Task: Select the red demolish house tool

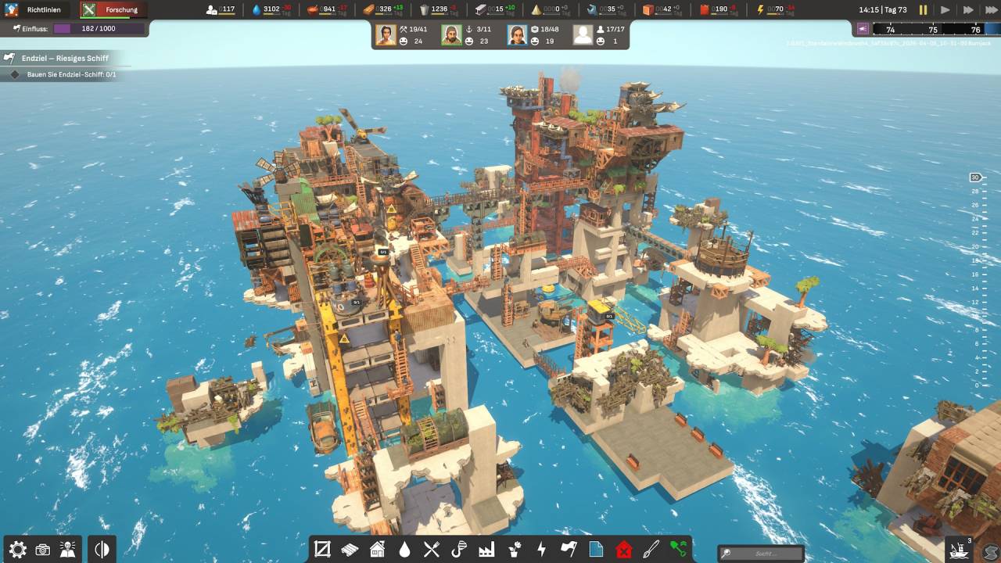Action: (x=623, y=550)
